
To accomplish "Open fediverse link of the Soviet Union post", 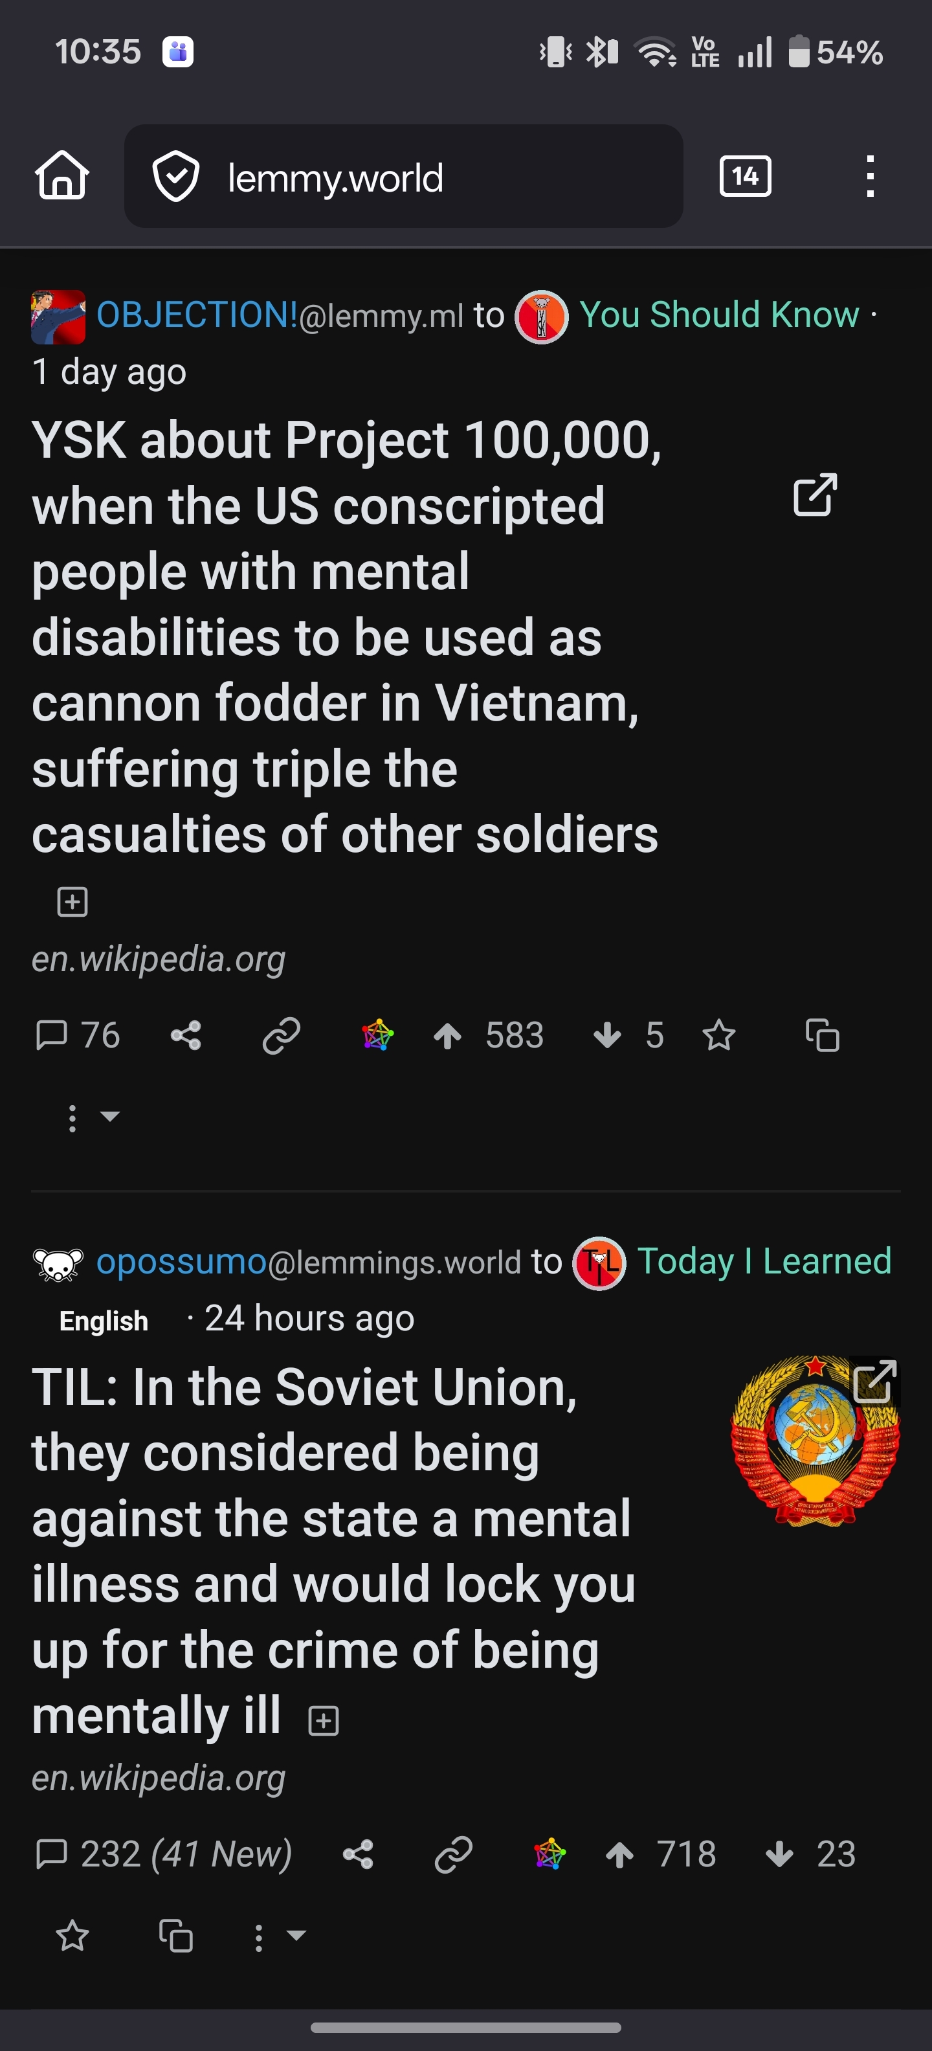I will pos(550,1854).
